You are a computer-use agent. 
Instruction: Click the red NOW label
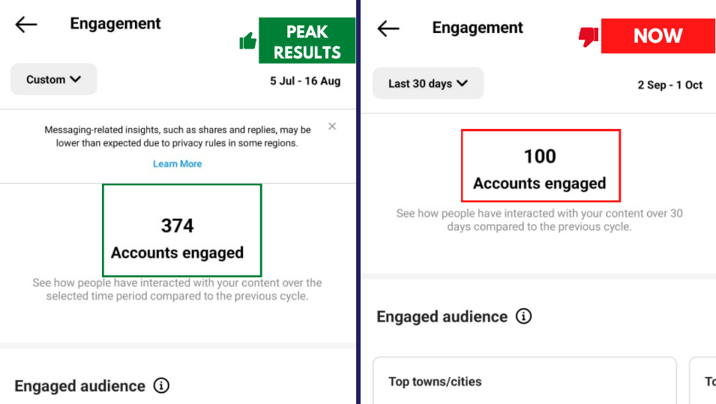coord(657,36)
